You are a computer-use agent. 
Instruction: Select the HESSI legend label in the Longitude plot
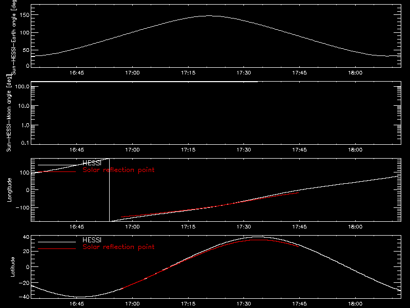[x=92, y=163]
